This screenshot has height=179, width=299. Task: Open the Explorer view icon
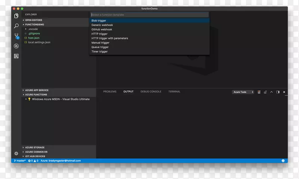[x=16, y=16]
